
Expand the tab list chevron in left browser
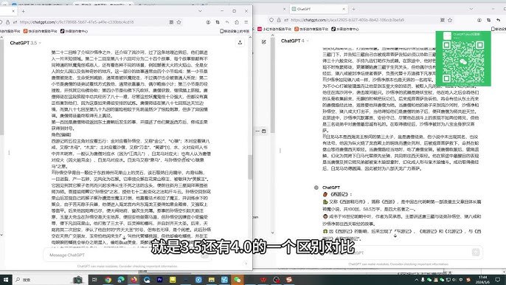200,11
